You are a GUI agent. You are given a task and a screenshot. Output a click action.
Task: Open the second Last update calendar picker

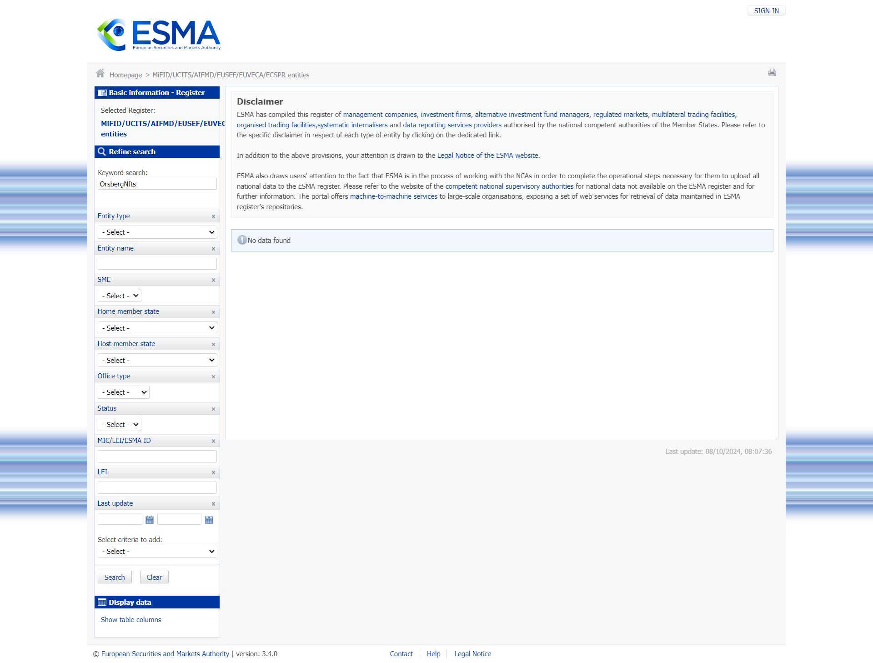click(209, 519)
